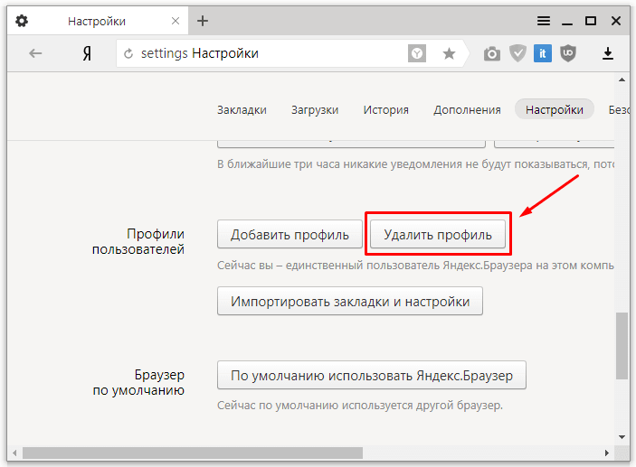The height and width of the screenshot is (467, 636).
Task: Click the Y badge icon in the address bar
Action: (416, 53)
